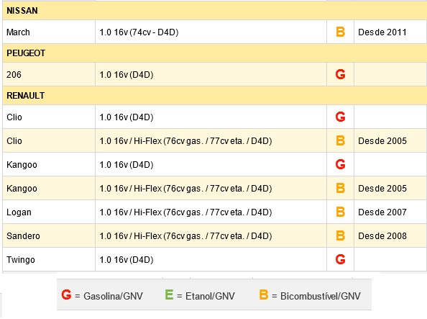Click the orange B icon in Sandero row

341,235
